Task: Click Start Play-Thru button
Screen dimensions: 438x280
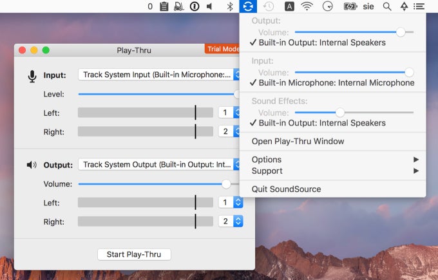Action: (134, 254)
